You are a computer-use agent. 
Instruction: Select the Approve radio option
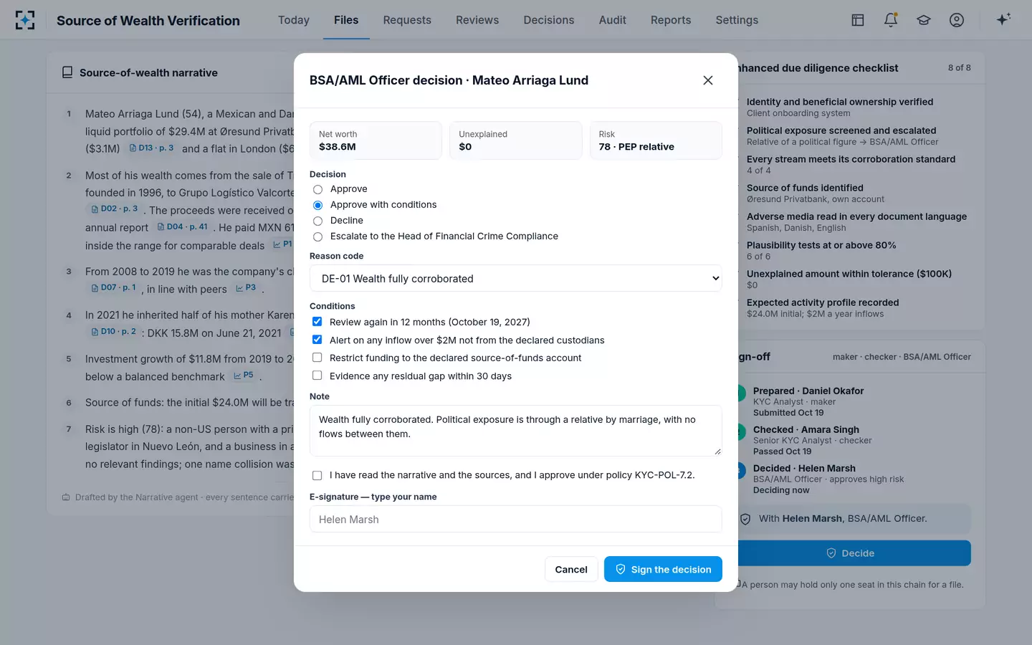318,189
